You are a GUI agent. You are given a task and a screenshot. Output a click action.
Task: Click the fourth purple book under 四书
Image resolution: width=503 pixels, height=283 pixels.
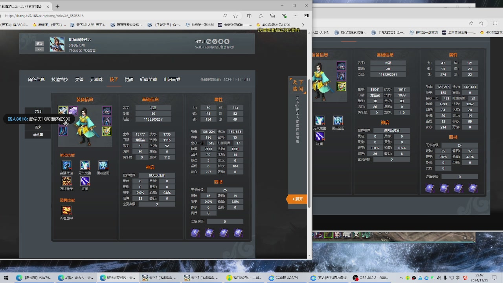click(x=238, y=233)
